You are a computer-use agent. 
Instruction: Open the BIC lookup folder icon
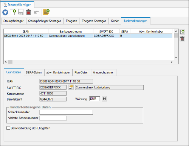click(71, 87)
